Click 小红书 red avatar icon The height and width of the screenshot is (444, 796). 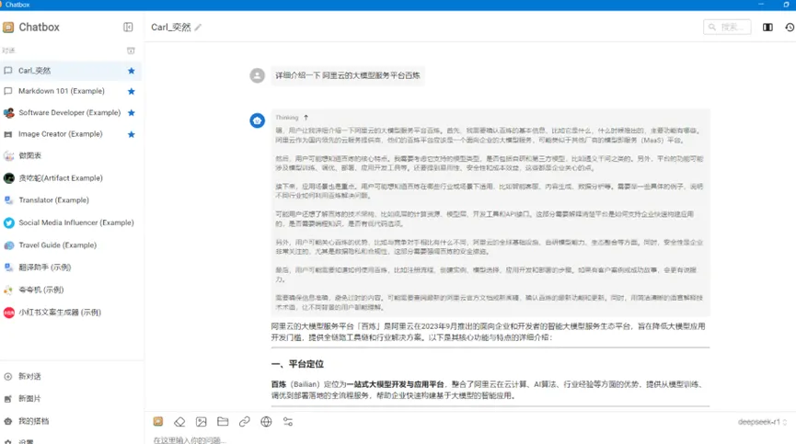click(8, 313)
